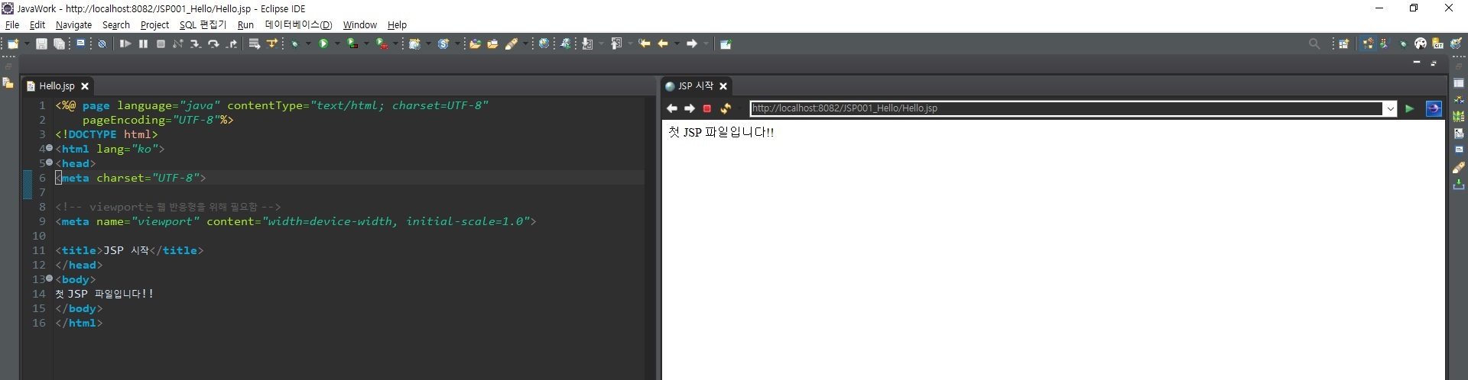Viewport: 1468px width, 380px height.
Task: Refresh the internal browser page
Action: pyautogui.click(x=726, y=108)
